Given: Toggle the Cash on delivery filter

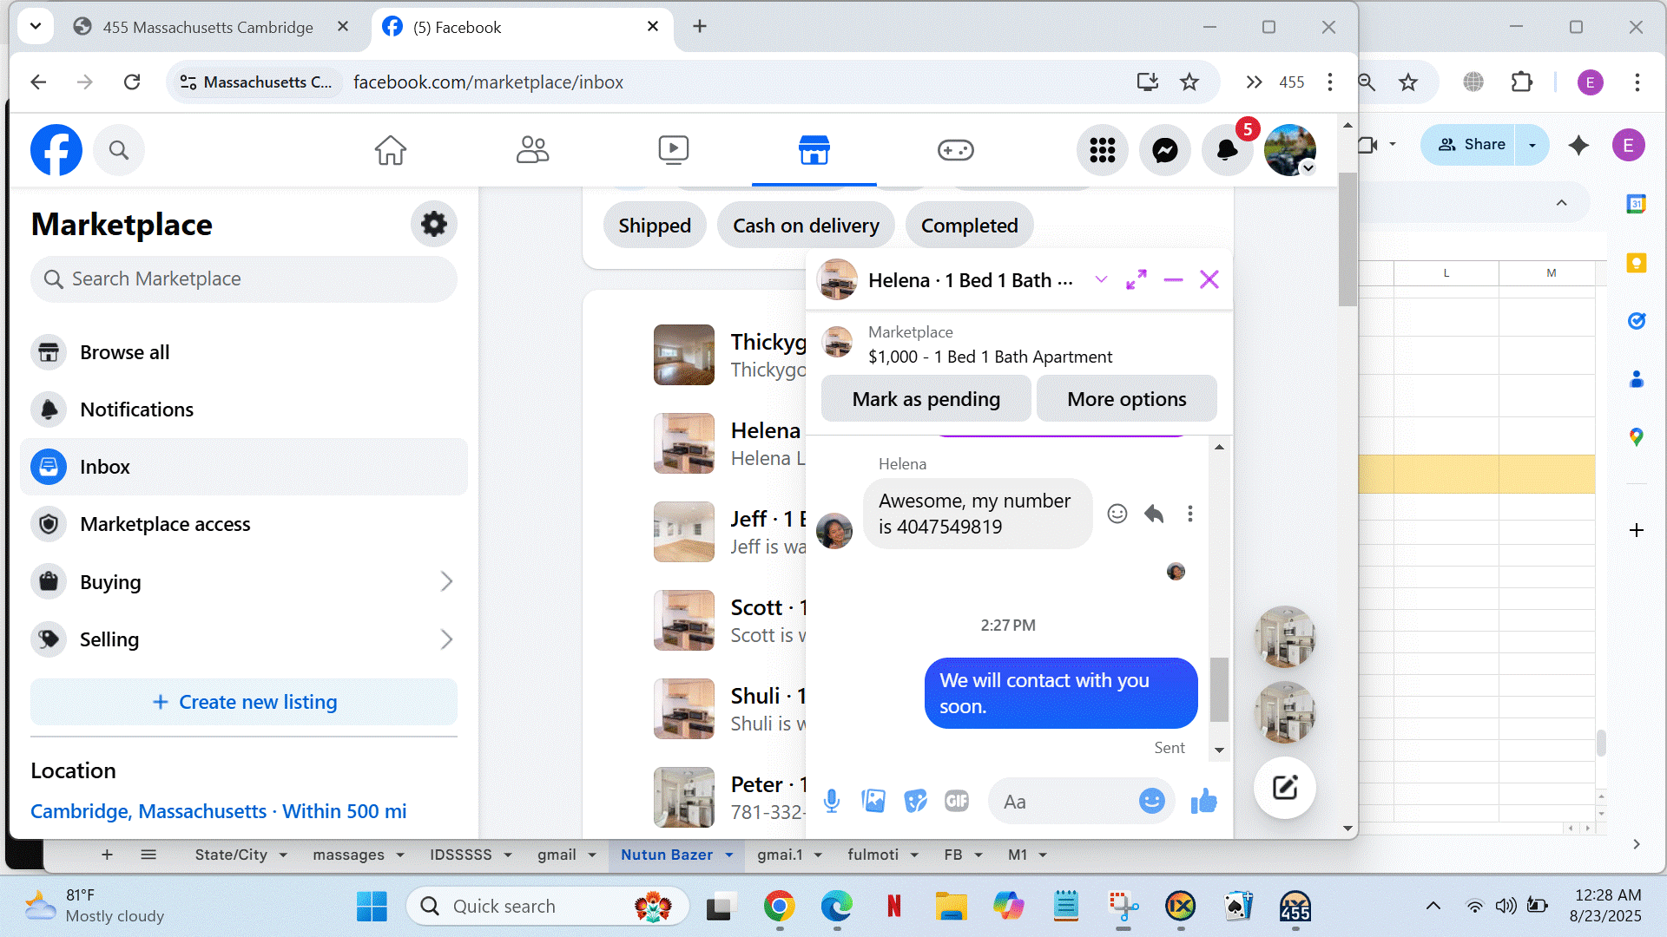Looking at the screenshot, I should pyautogui.click(x=805, y=226).
